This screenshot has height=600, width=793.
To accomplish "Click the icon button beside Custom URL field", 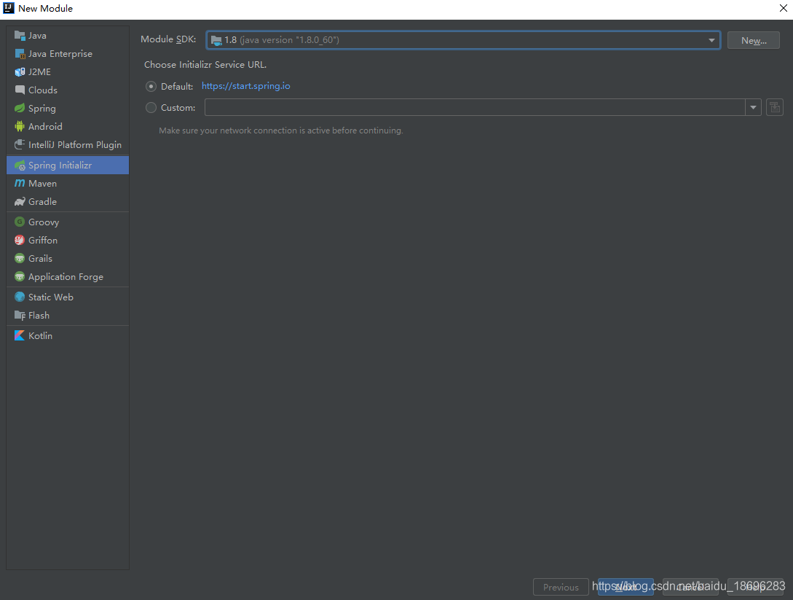I will click(x=774, y=107).
